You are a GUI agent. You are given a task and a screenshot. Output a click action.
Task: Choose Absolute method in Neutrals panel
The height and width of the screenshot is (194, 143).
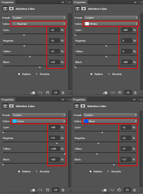pos(42,74)
